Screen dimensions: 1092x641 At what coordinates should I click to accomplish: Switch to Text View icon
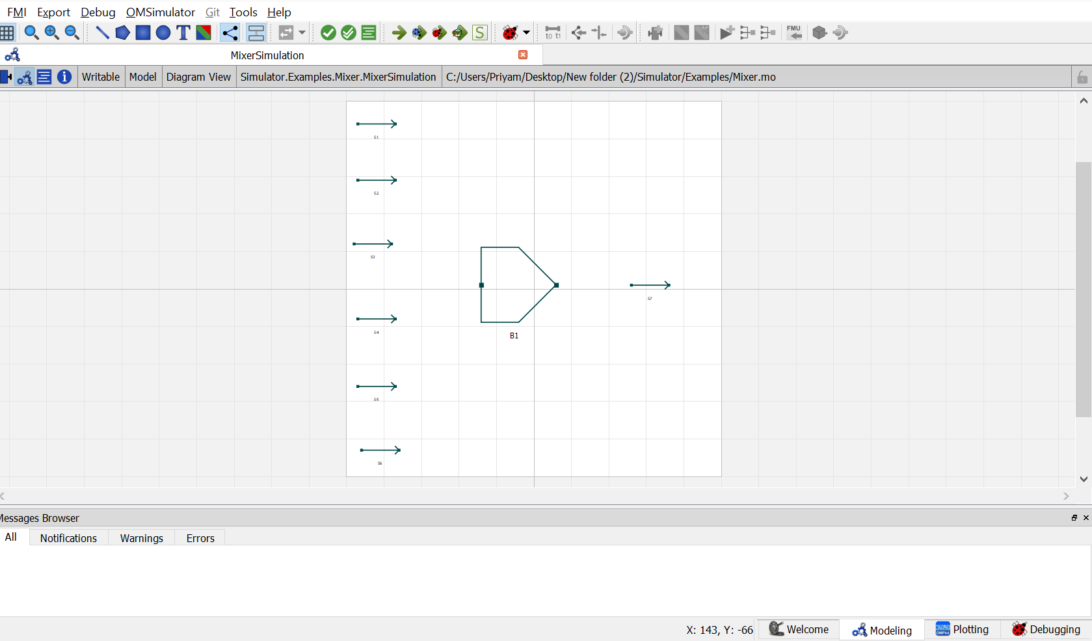[x=44, y=77]
